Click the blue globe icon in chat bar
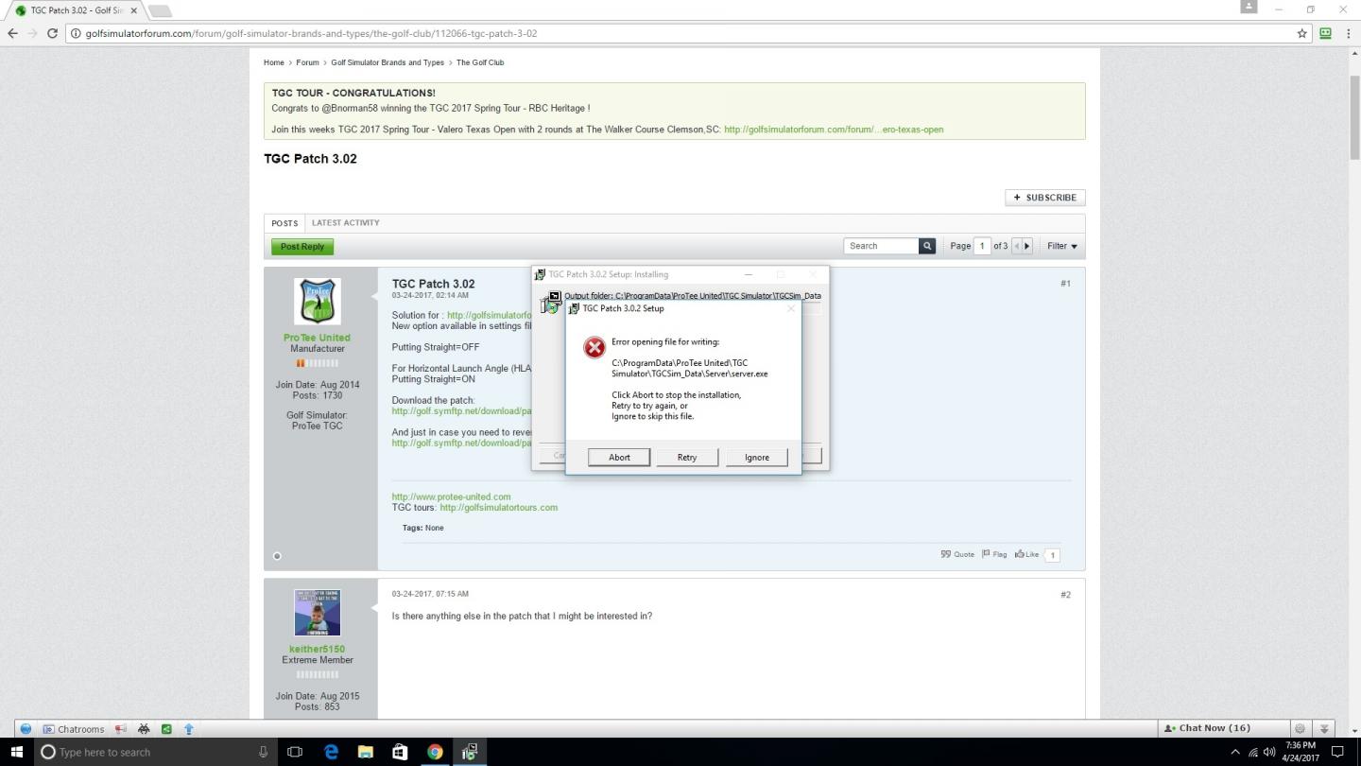The width and height of the screenshot is (1361, 766). pos(26,729)
